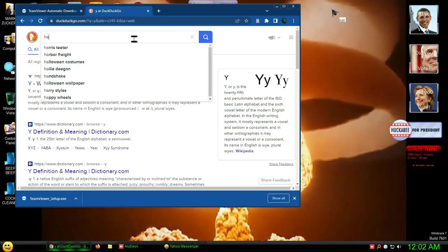Open the DuckDuckGo hamburger menu
The height and width of the screenshot is (252, 448).
click(291, 37)
